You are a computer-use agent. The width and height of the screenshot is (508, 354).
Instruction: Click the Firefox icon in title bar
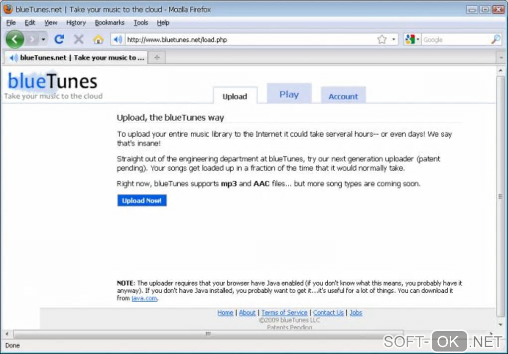[7, 9]
